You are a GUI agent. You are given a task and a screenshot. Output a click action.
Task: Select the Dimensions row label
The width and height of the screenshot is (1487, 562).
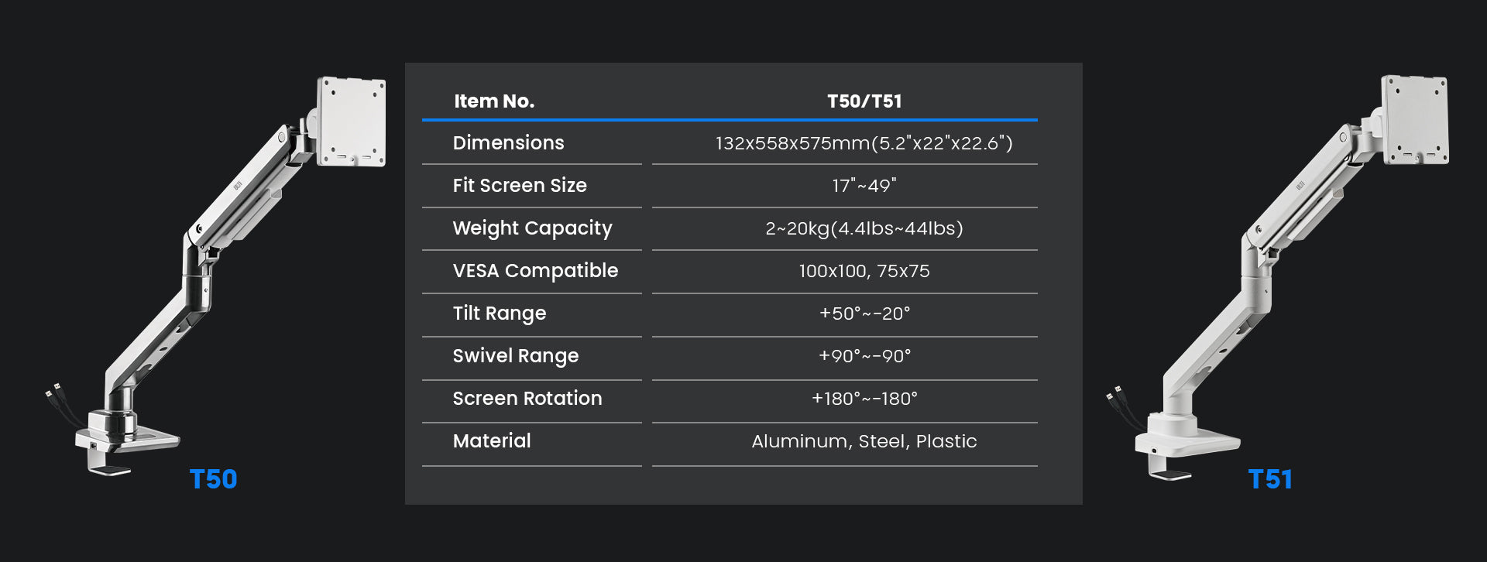pyautogui.click(x=508, y=143)
